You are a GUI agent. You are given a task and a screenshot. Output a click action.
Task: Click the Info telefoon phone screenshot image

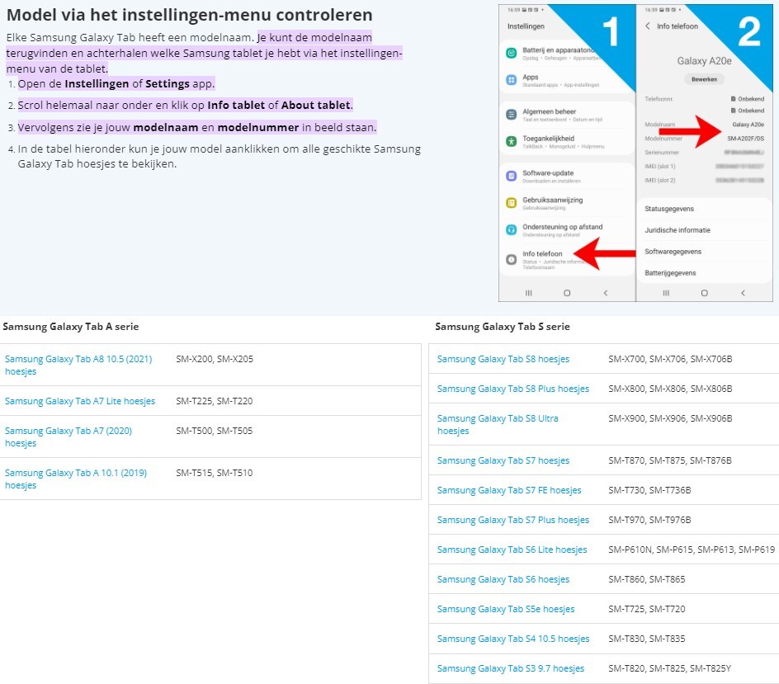[705, 153]
